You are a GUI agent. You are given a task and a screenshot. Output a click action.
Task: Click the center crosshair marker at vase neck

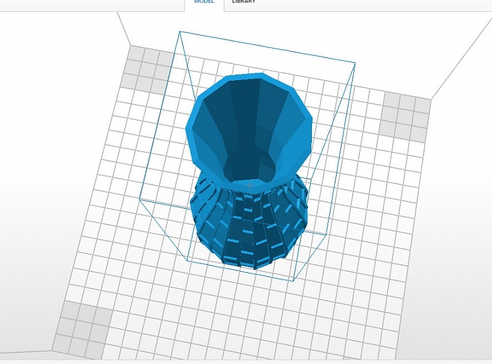[x=250, y=185]
